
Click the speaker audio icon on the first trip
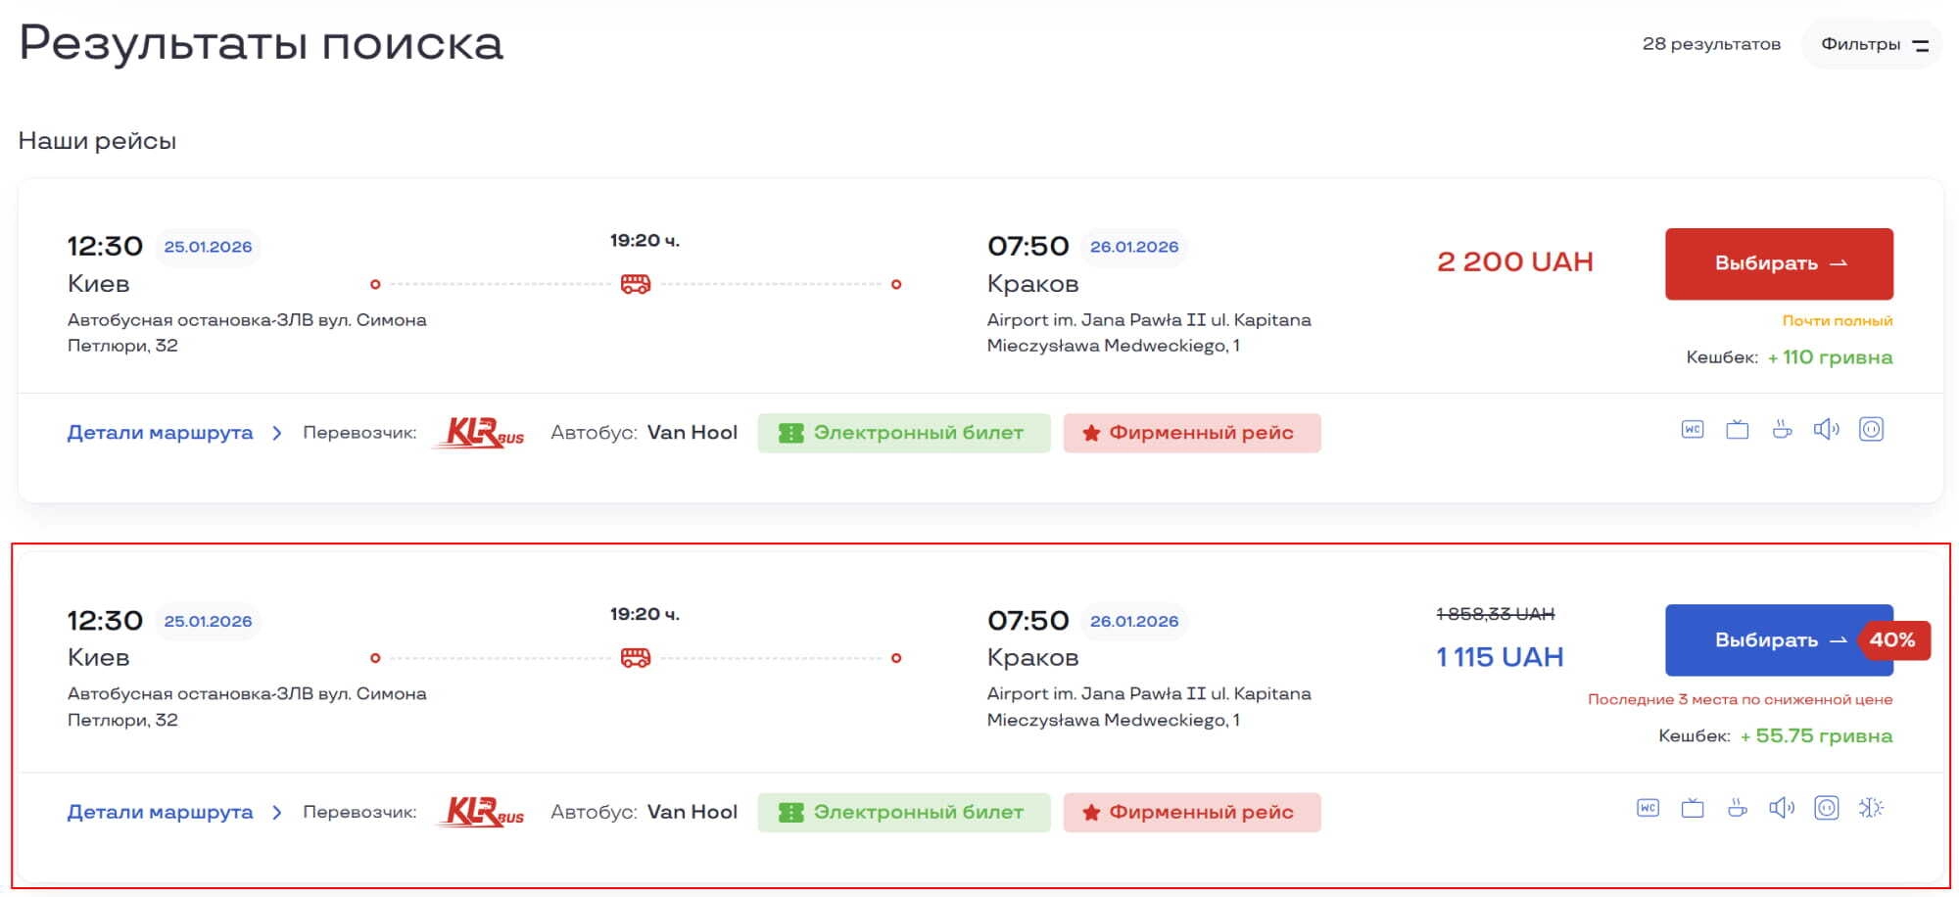1826,429
